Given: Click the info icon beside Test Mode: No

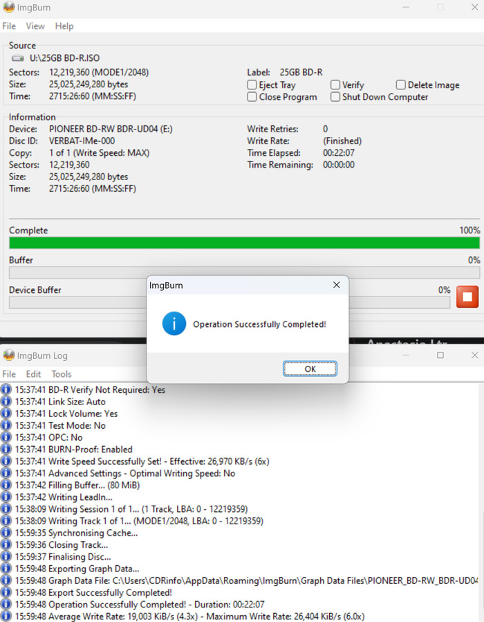Looking at the screenshot, I should click(6, 425).
